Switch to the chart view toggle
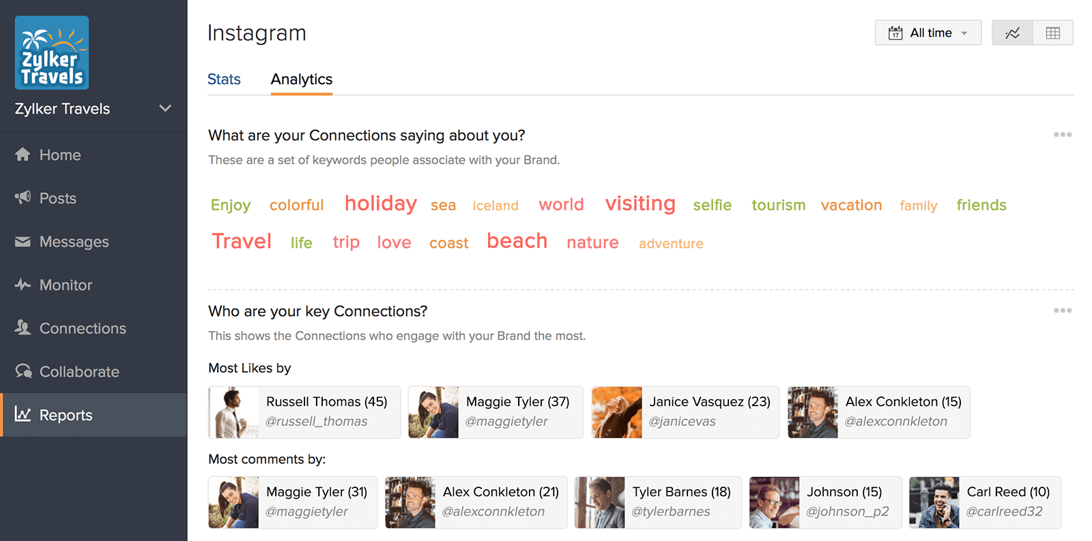The height and width of the screenshot is (541, 1092). point(1012,33)
